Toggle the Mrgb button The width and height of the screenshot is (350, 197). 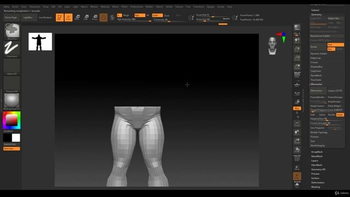[x=126, y=15]
